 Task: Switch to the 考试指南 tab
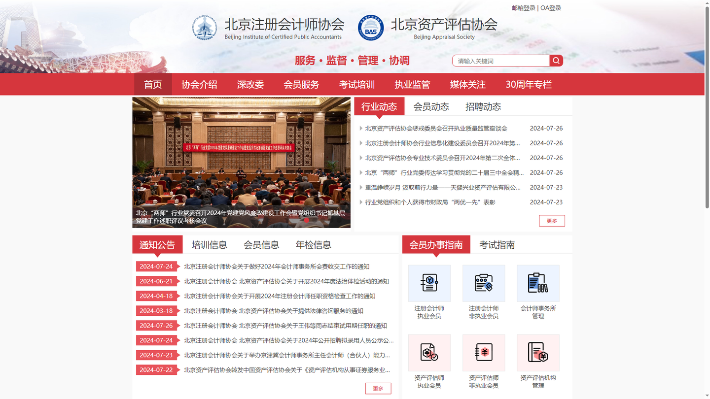click(497, 245)
